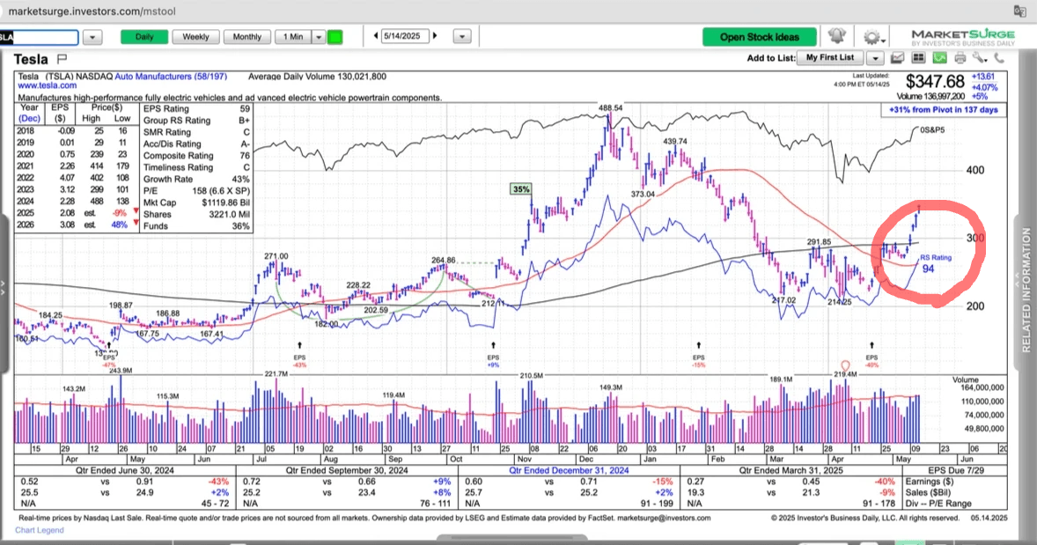This screenshot has width=1037, height=545.
Task: Expand the symbol search dropdown
Action: click(92, 37)
